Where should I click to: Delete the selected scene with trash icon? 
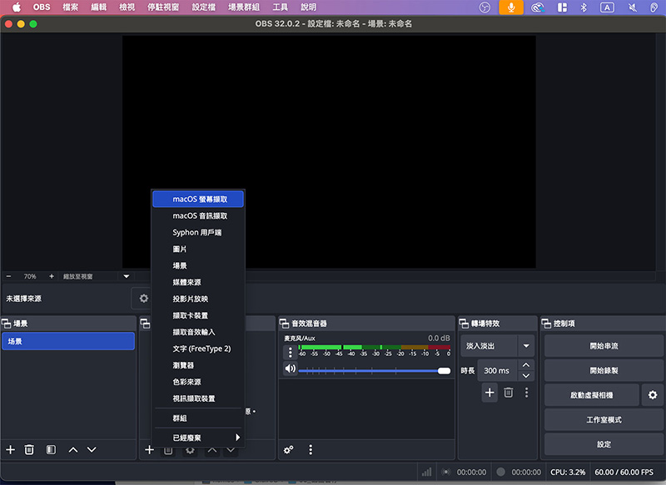(x=29, y=449)
